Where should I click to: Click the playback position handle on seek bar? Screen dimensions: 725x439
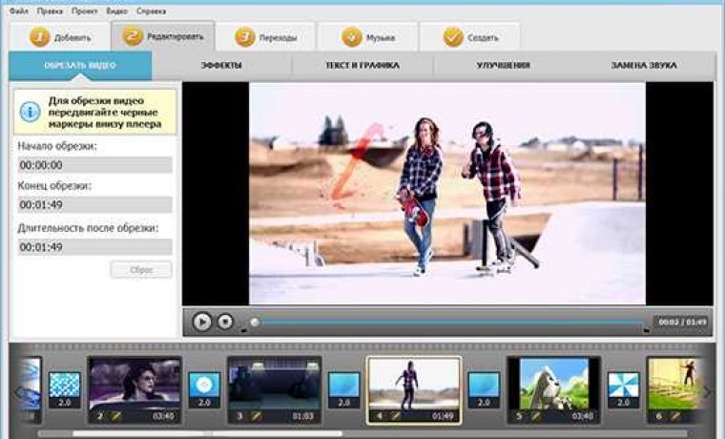[255, 322]
